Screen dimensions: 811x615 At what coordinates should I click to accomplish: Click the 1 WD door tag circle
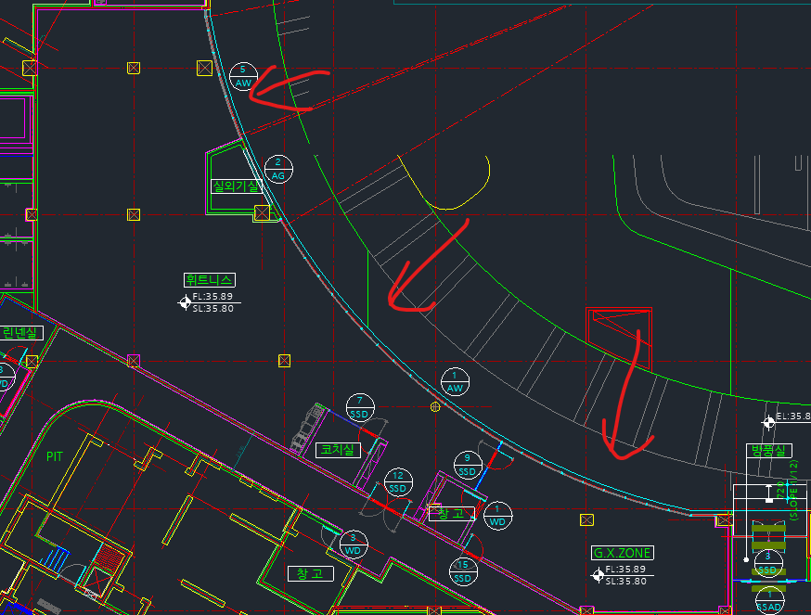[x=498, y=514]
